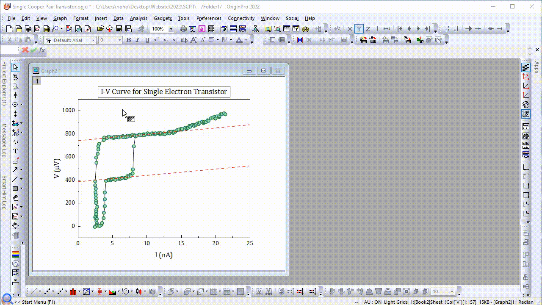The height and width of the screenshot is (305, 542).
Task: Open the zoom level 100% dropdown
Action: point(171,29)
